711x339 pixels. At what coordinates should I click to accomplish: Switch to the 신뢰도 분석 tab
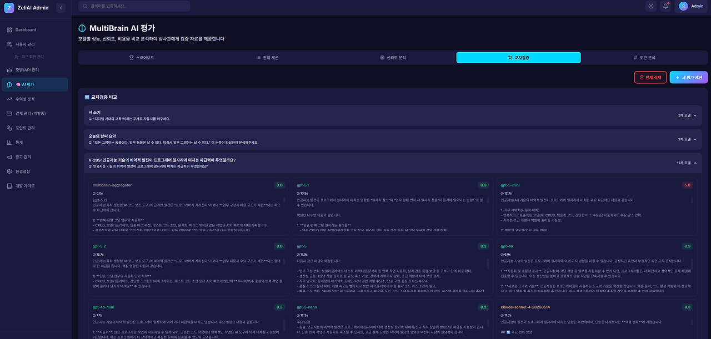pyautogui.click(x=393, y=58)
